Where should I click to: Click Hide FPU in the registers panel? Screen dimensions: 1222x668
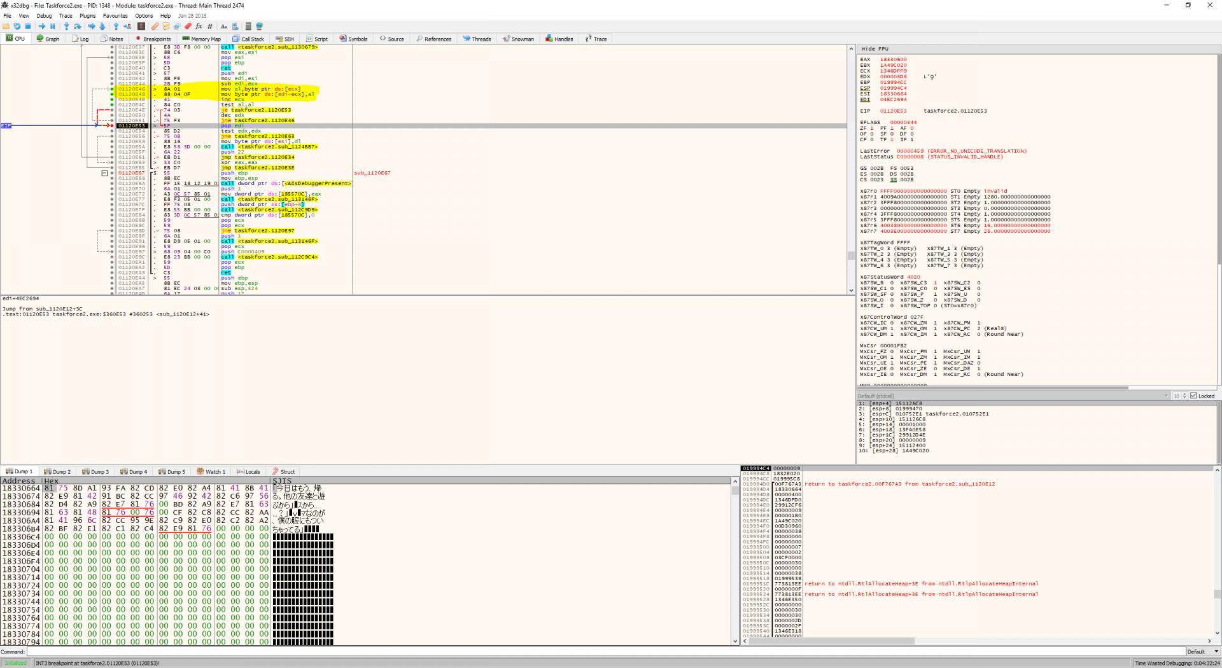coord(875,49)
